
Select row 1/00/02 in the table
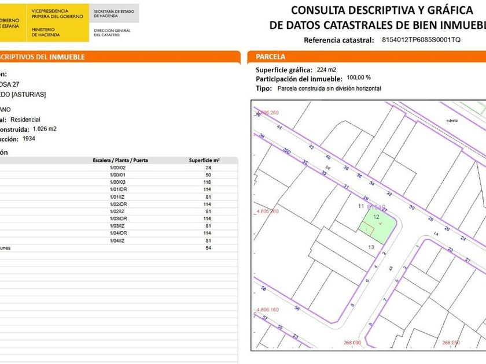(119, 168)
